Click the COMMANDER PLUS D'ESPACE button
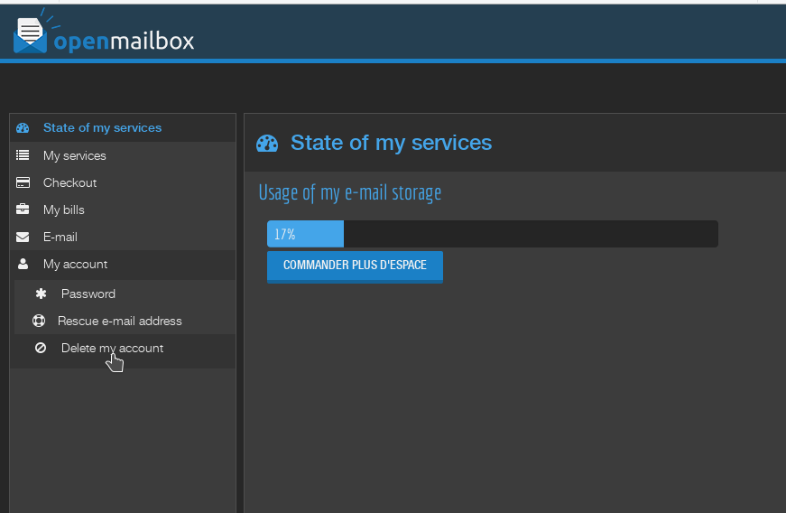This screenshot has height=513, width=786. pos(355,266)
